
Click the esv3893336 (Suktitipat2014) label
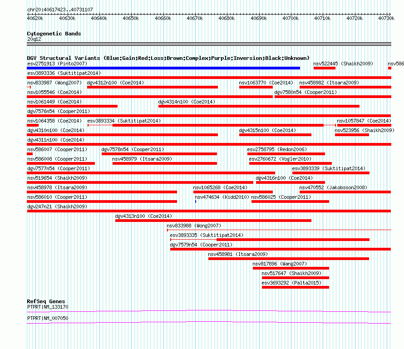tap(64, 73)
